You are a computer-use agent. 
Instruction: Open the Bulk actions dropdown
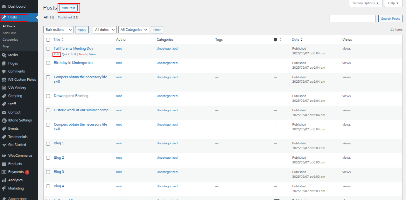click(58, 30)
